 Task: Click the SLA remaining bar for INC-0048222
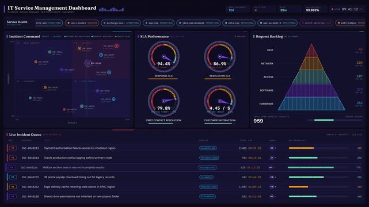[x=318, y=187]
